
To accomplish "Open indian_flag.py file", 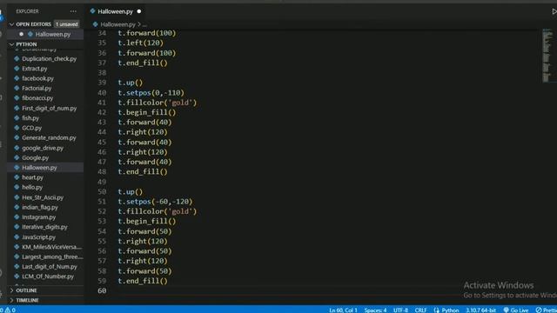I will coord(40,207).
